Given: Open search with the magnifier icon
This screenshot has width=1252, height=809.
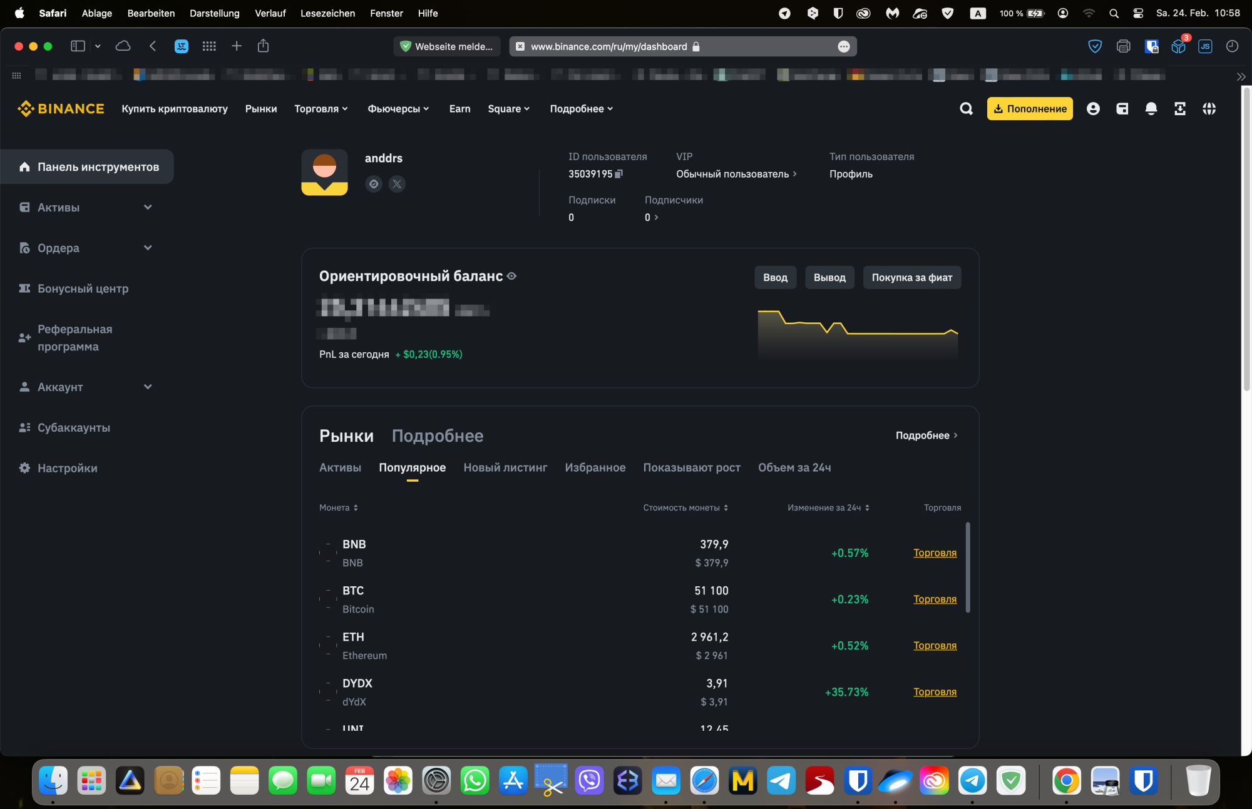Looking at the screenshot, I should click(966, 108).
